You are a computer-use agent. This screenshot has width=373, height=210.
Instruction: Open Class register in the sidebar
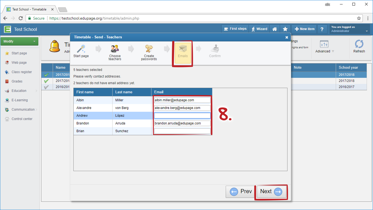[22, 72]
